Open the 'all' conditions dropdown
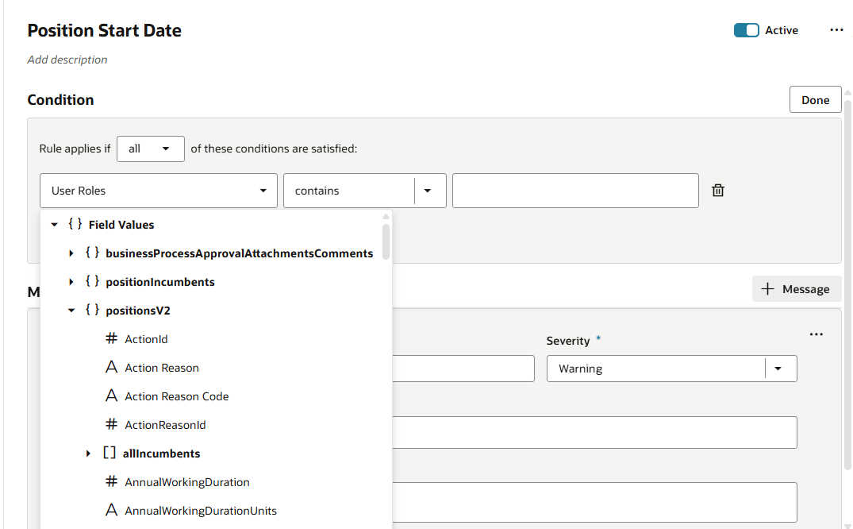The height and width of the screenshot is (529, 853). tap(151, 149)
